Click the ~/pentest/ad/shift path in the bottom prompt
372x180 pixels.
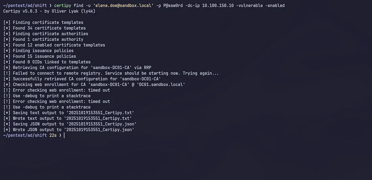click(x=25, y=135)
